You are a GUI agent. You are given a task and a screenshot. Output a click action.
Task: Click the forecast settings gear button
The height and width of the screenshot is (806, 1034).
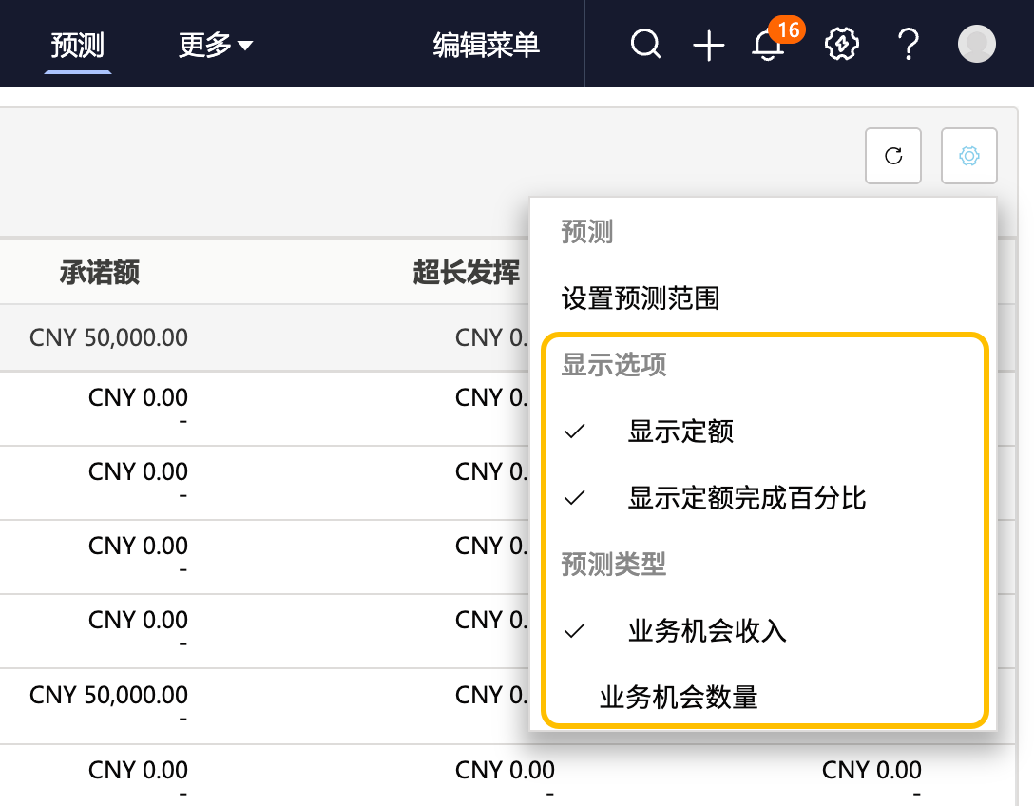(x=968, y=156)
